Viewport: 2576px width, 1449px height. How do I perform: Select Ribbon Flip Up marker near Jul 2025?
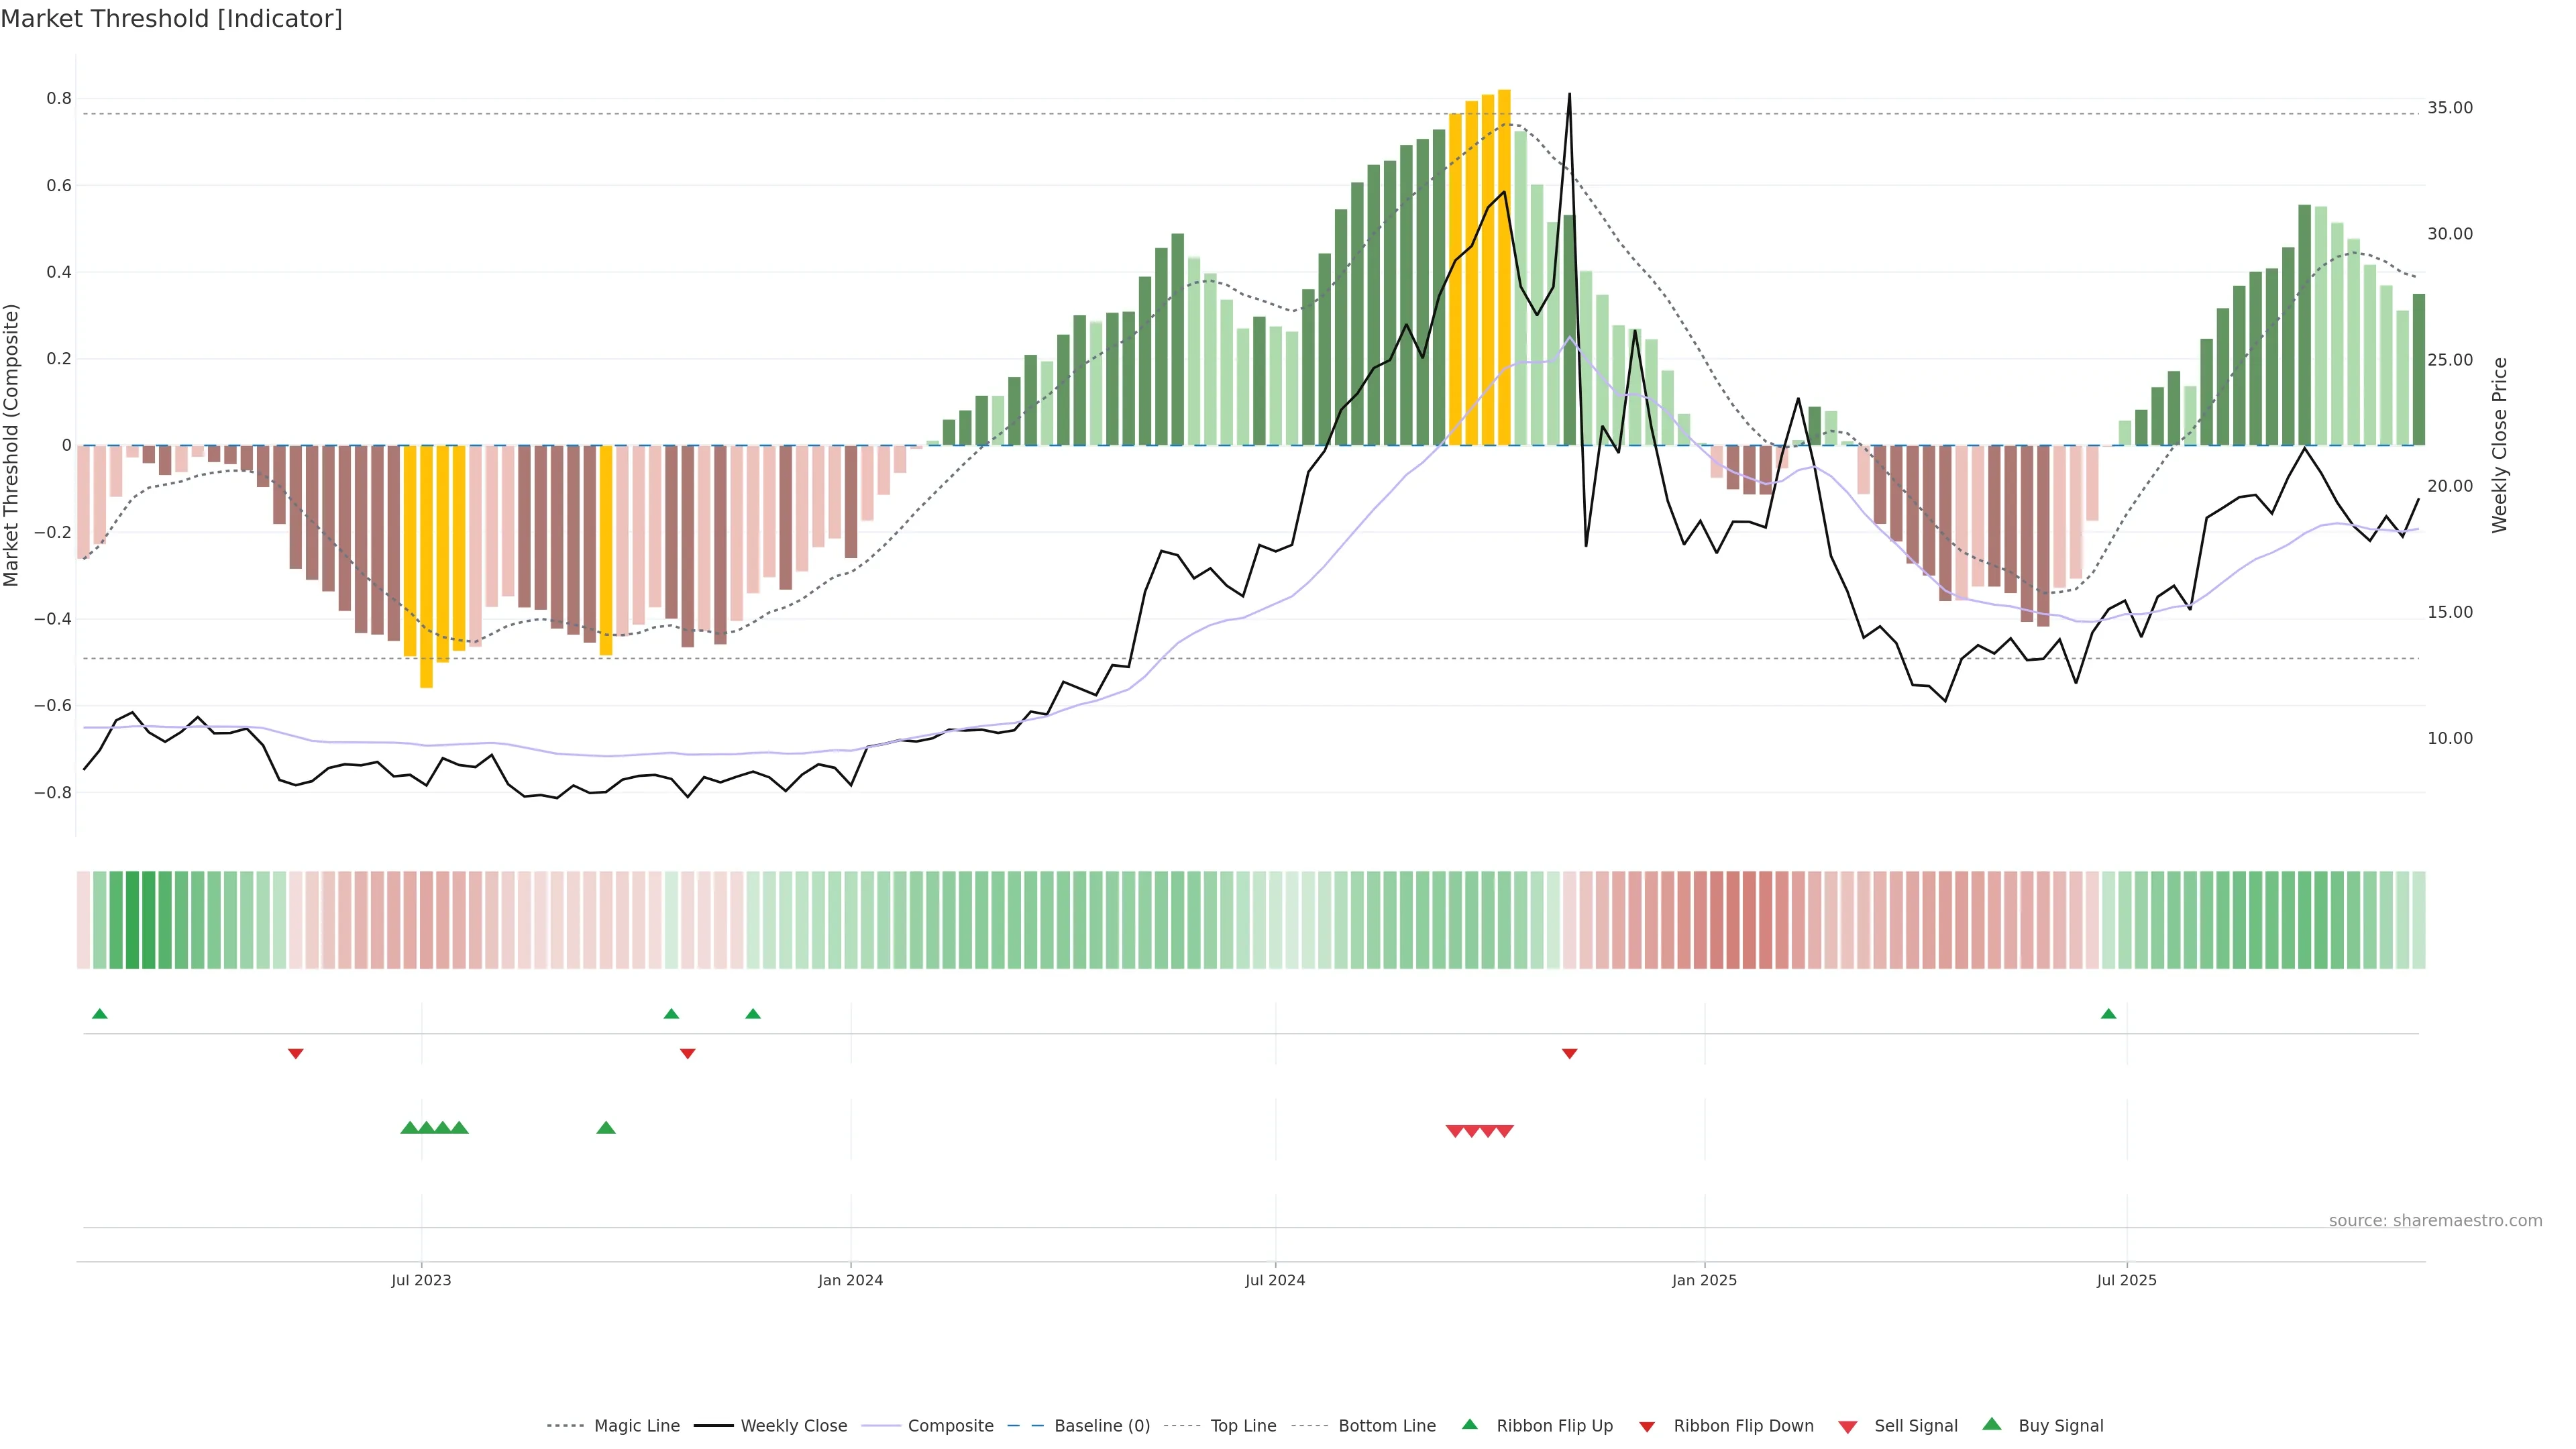[2108, 1014]
